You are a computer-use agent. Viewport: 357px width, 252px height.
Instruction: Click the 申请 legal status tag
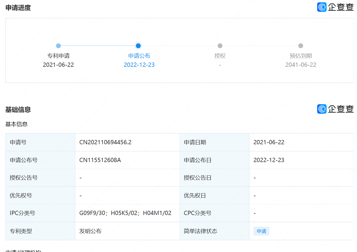coord(261,231)
